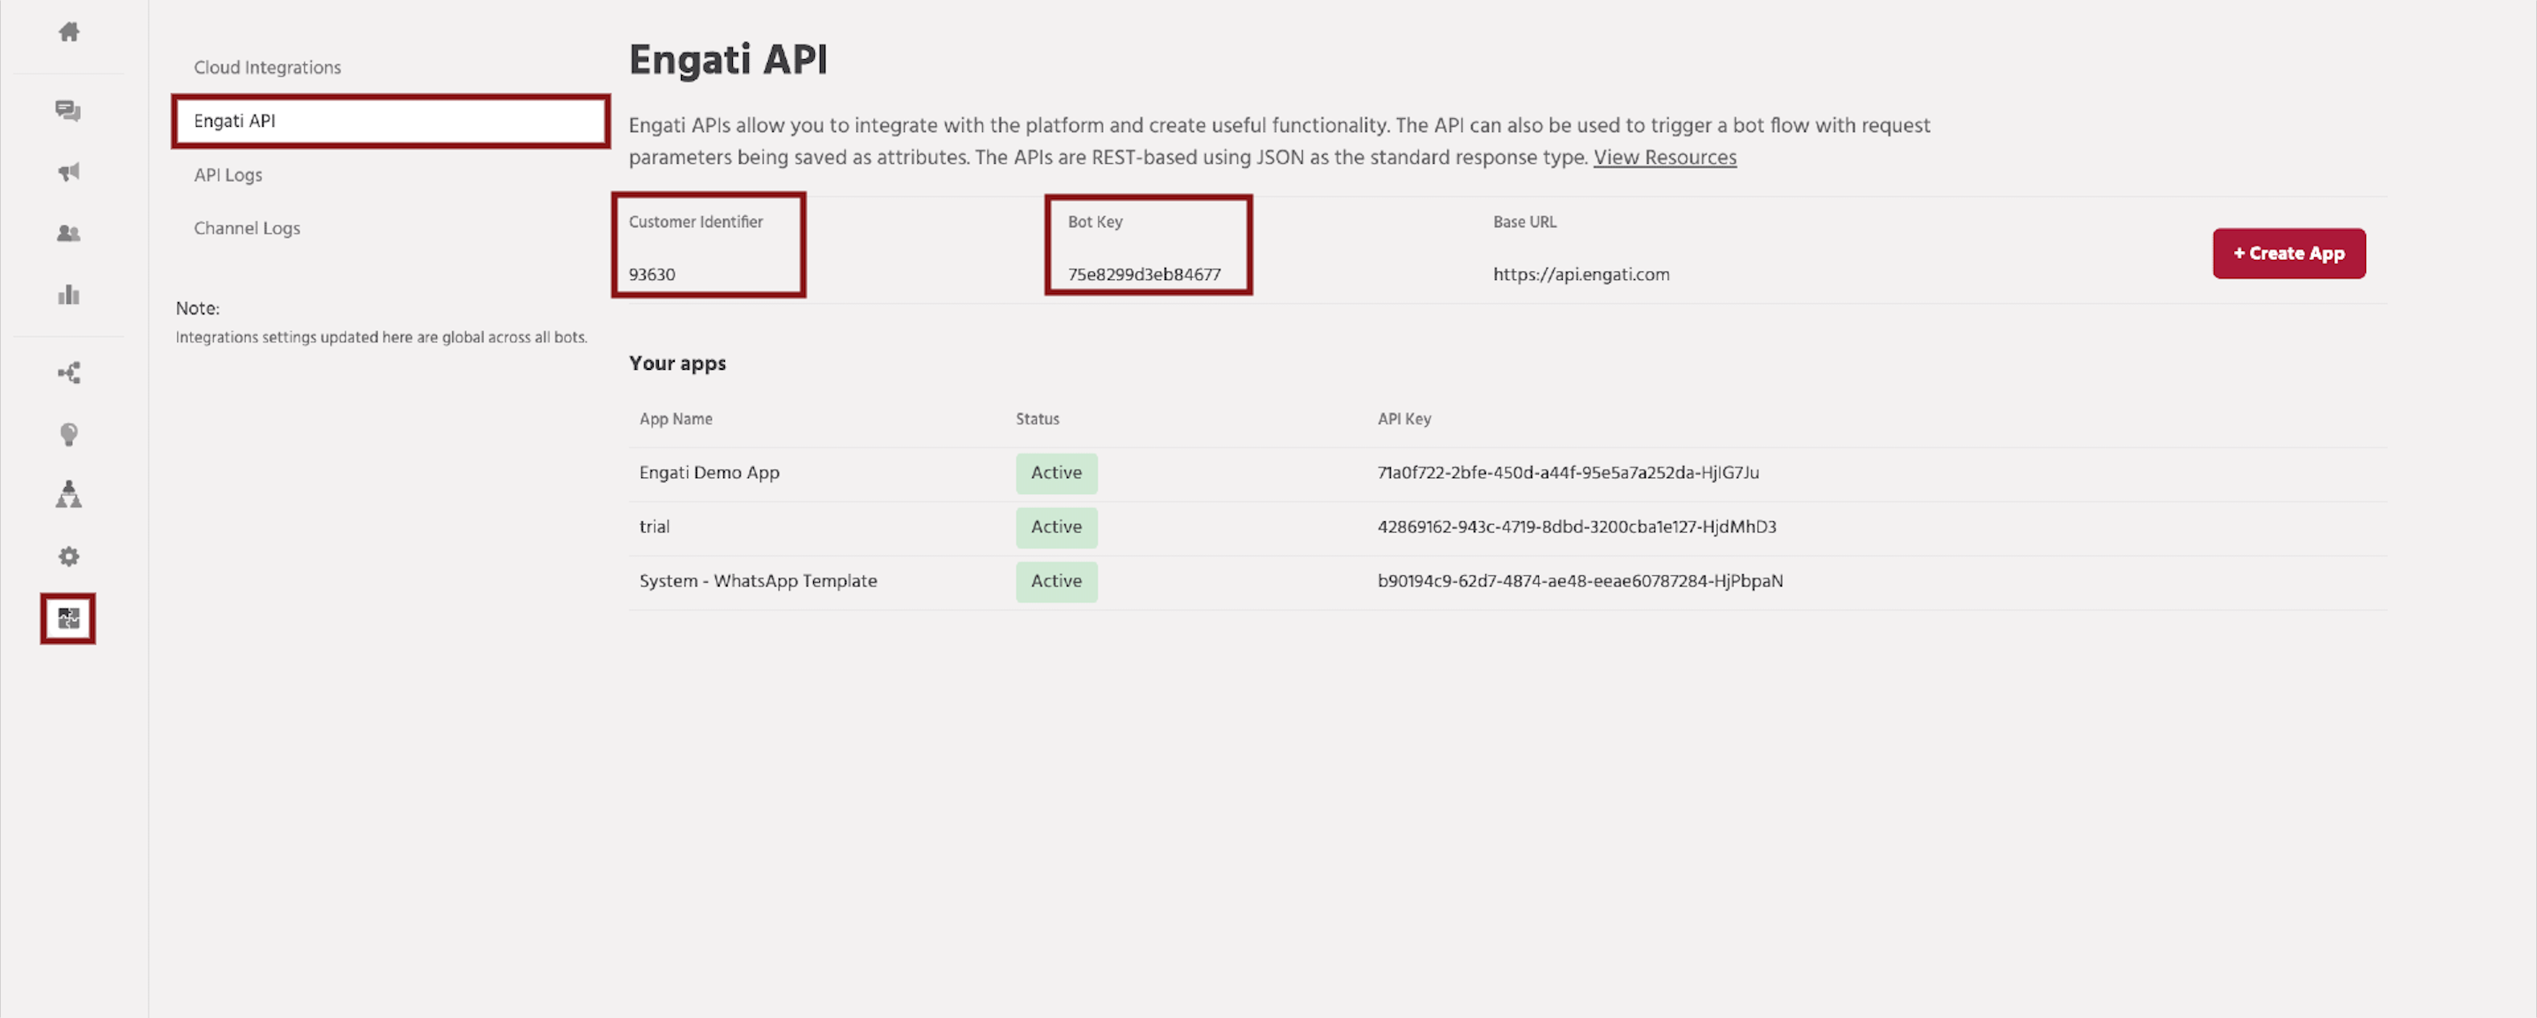Switch to the Channel Logs tab
Image resolution: width=2537 pixels, height=1018 pixels.
248,227
